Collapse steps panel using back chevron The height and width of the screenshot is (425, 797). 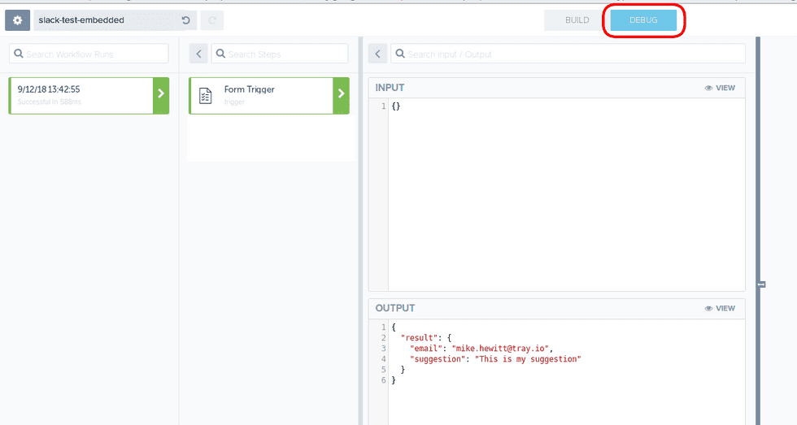coord(198,54)
